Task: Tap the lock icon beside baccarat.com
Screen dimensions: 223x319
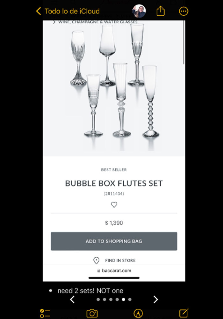Action: [x=98, y=271]
